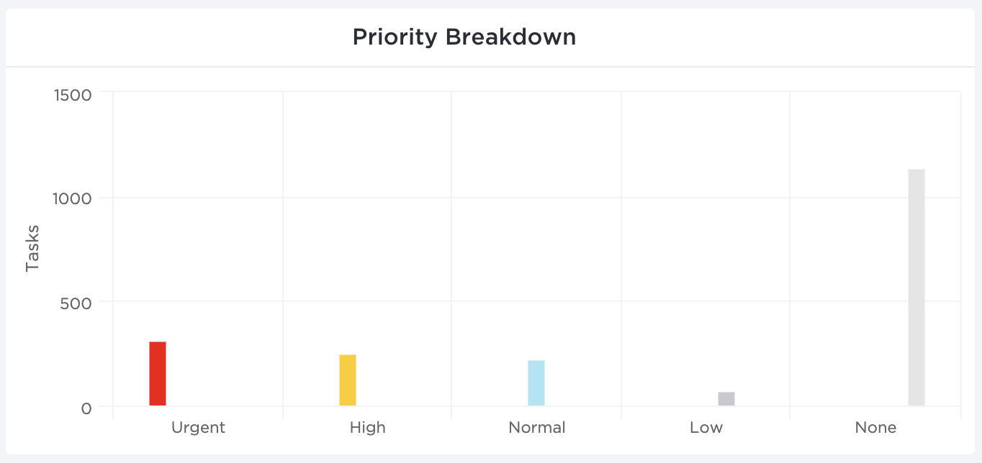Screen dimensions: 982x463
Task: Click the "None" category label
Action: [875, 428]
